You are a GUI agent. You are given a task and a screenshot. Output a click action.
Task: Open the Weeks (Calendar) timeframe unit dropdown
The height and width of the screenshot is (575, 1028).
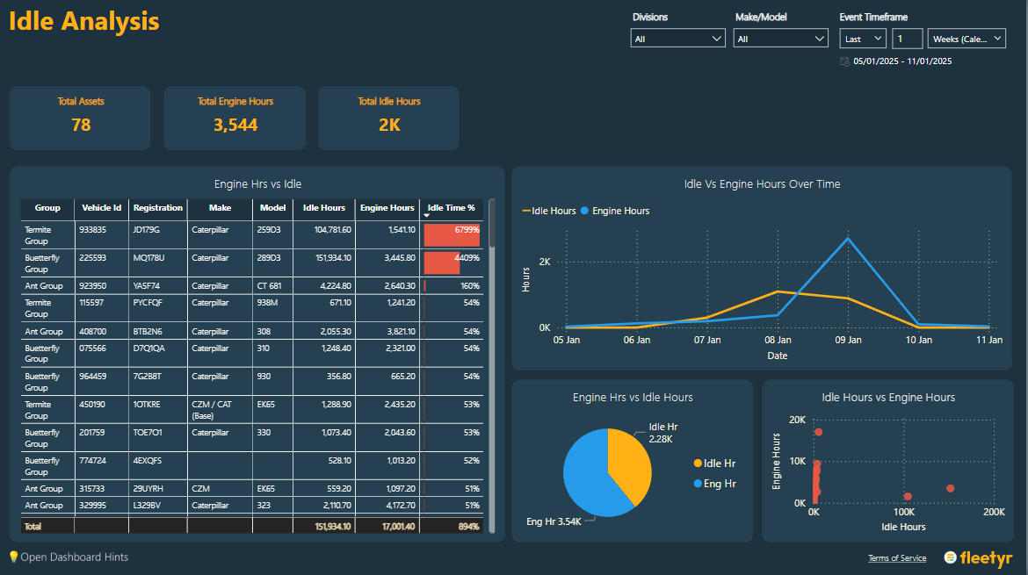pyautogui.click(x=966, y=39)
